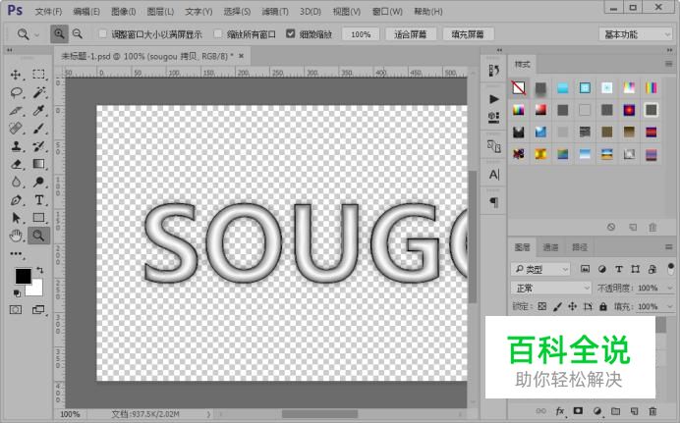Select the Horizontal Type tool
The image size is (680, 423).
point(38,200)
